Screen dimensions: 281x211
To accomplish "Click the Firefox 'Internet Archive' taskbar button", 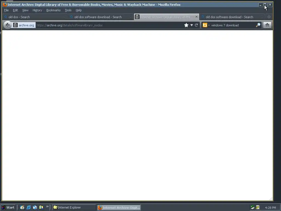I will [119, 208].
